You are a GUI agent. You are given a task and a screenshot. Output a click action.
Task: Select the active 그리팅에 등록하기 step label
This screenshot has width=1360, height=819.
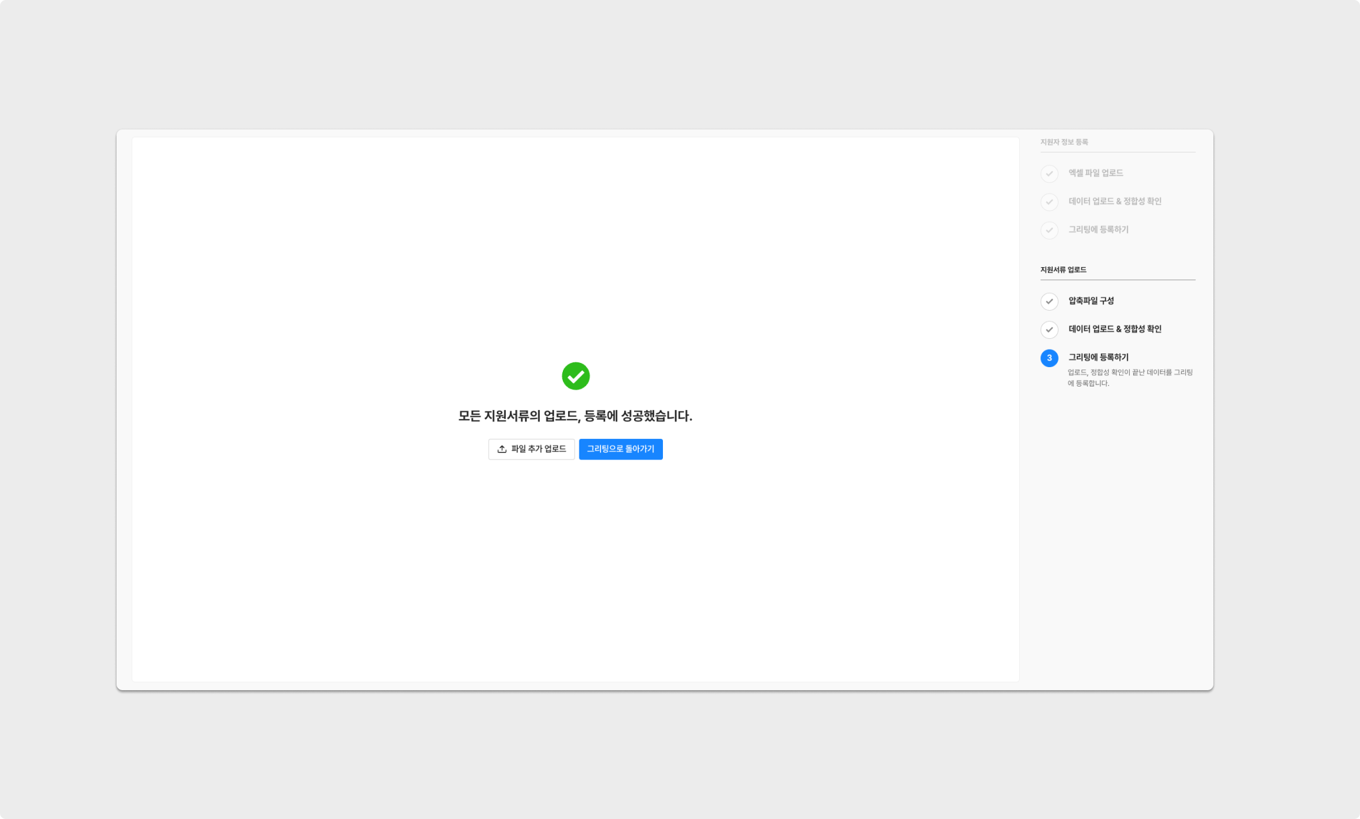pos(1098,357)
